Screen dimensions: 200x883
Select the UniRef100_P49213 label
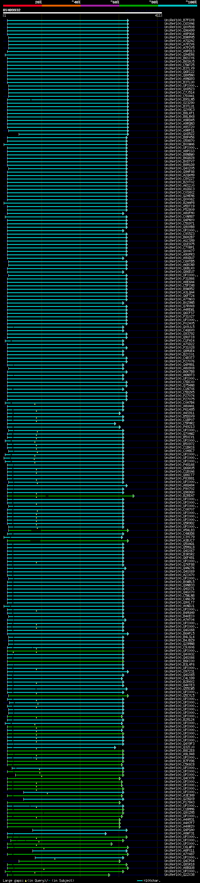179,427
